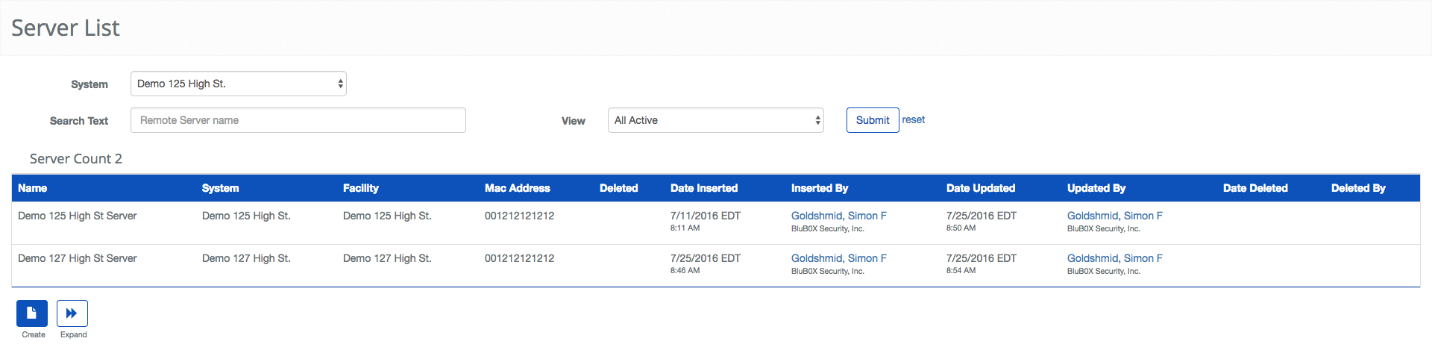Open the View dropdown showing All Active
Screen dimensions: 1432x350
[715, 120]
